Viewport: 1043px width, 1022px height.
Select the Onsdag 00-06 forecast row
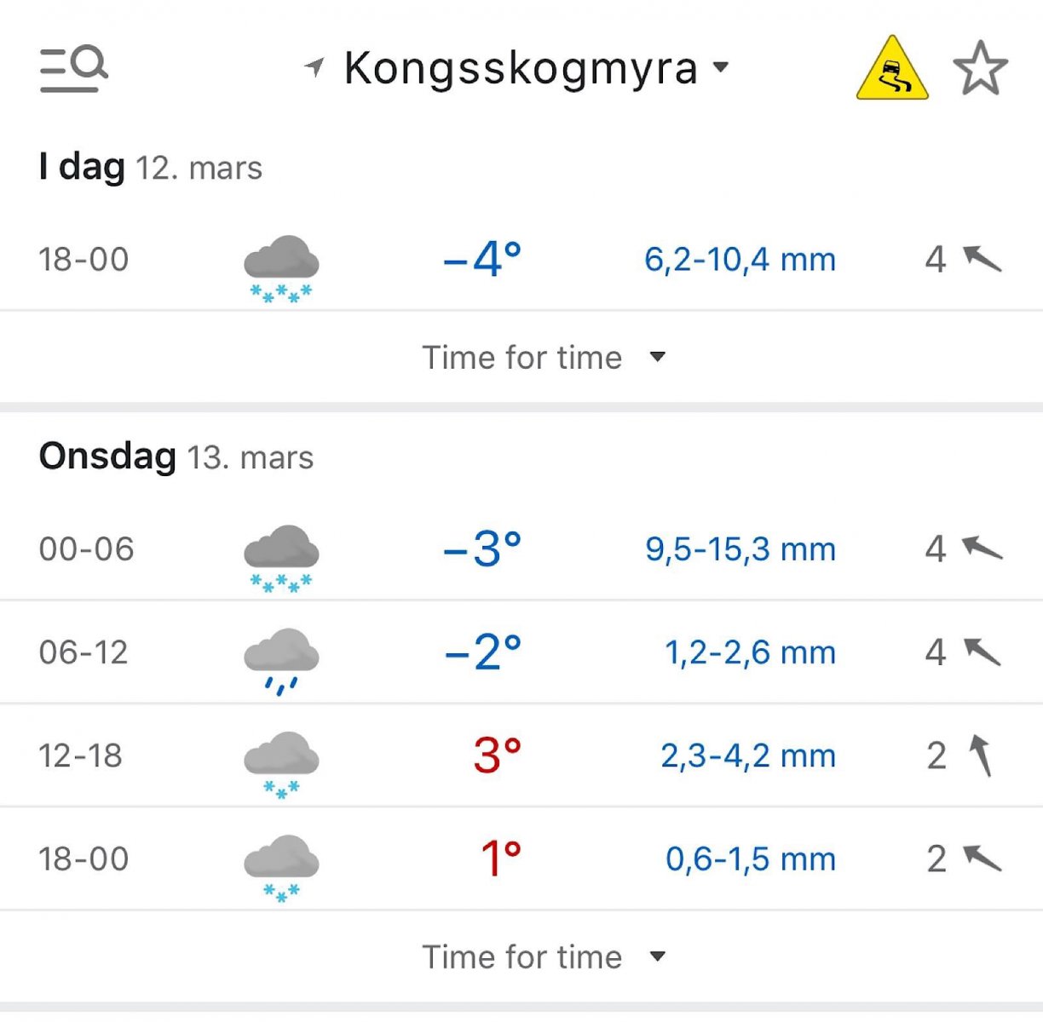521,549
